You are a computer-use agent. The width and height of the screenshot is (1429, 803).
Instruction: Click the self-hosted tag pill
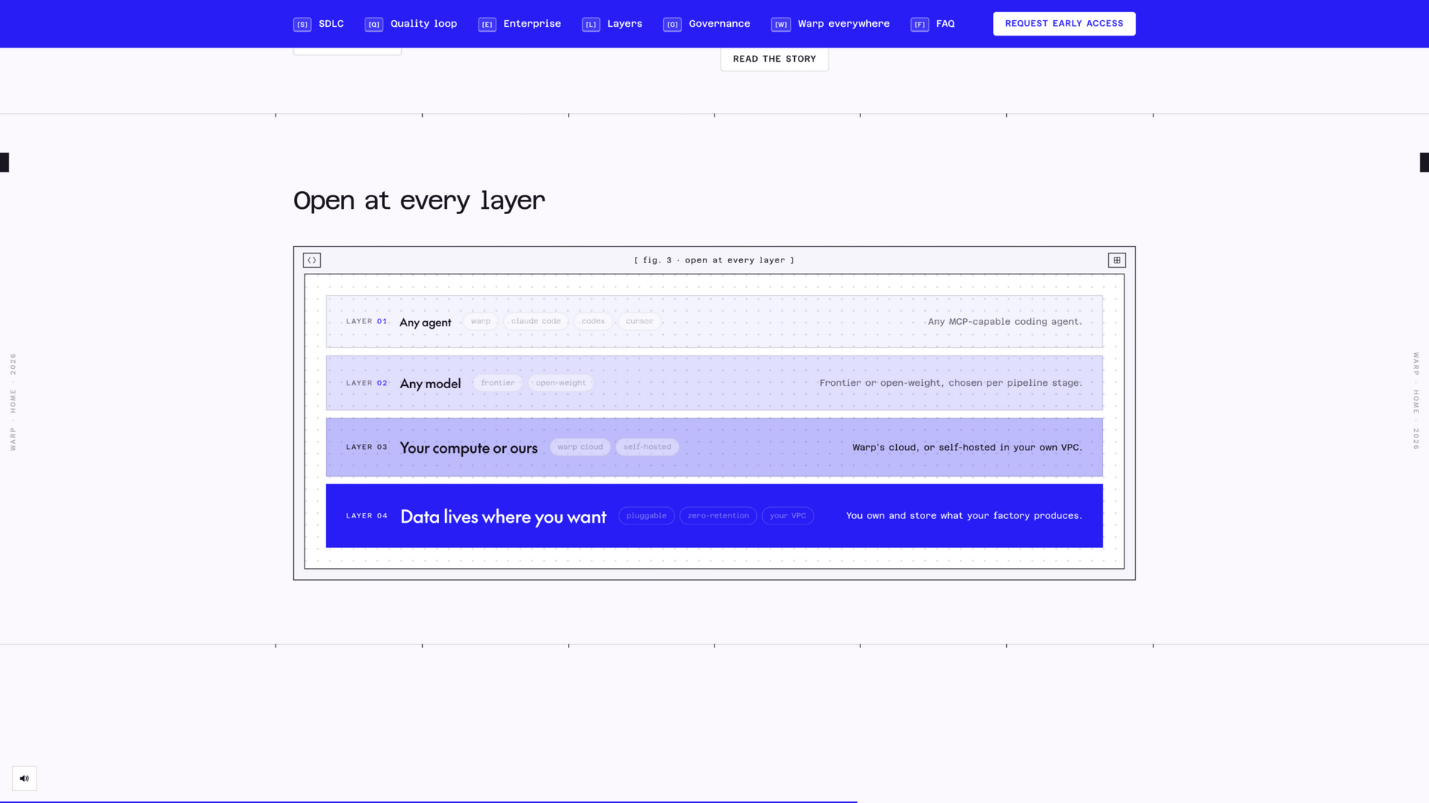pyautogui.click(x=648, y=447)
